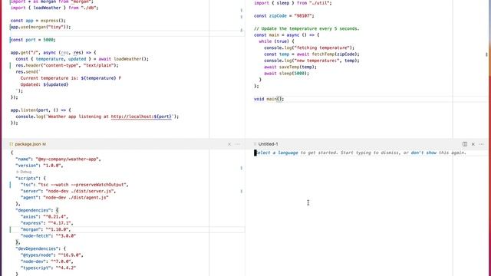Click the 'import { sleep } from "./util";' line
Viewport: 491px width, 276px height.
point(293,3)
